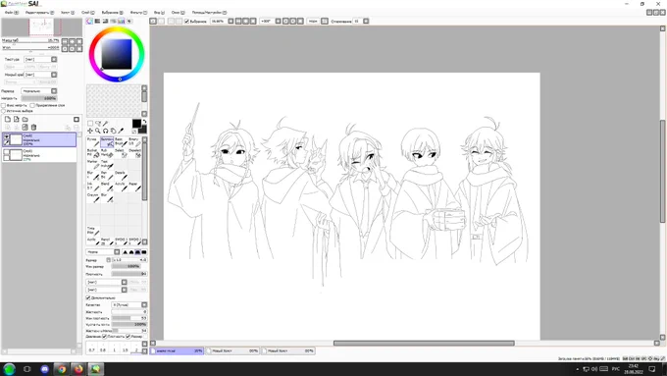Open the Слой menu

pyautogui.click(x=88, y=13)
